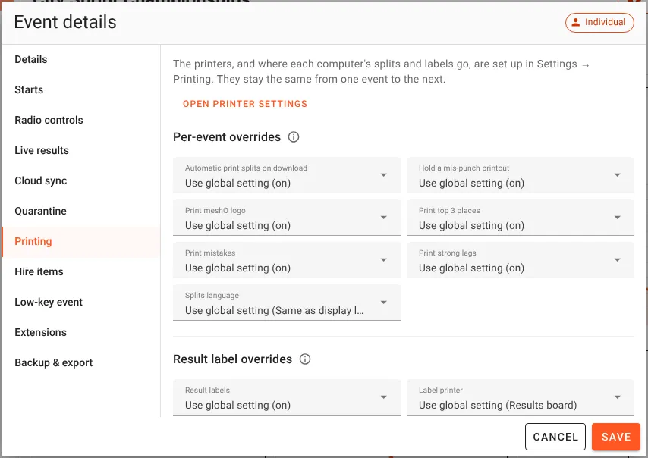The width and height of the screenshot is (648, 458).
Task: Click the SAVE button
Action: (616, 437)
